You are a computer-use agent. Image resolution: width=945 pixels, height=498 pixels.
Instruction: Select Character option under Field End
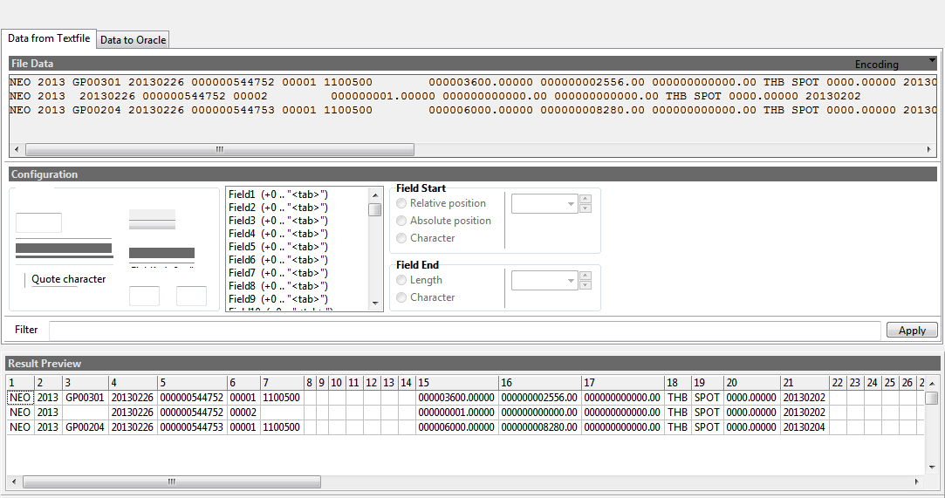click(401, 297)
